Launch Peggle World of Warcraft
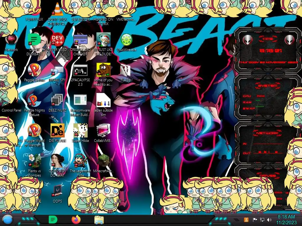The height and width of the screenshot is (226, 302). [x=34, y=130]
